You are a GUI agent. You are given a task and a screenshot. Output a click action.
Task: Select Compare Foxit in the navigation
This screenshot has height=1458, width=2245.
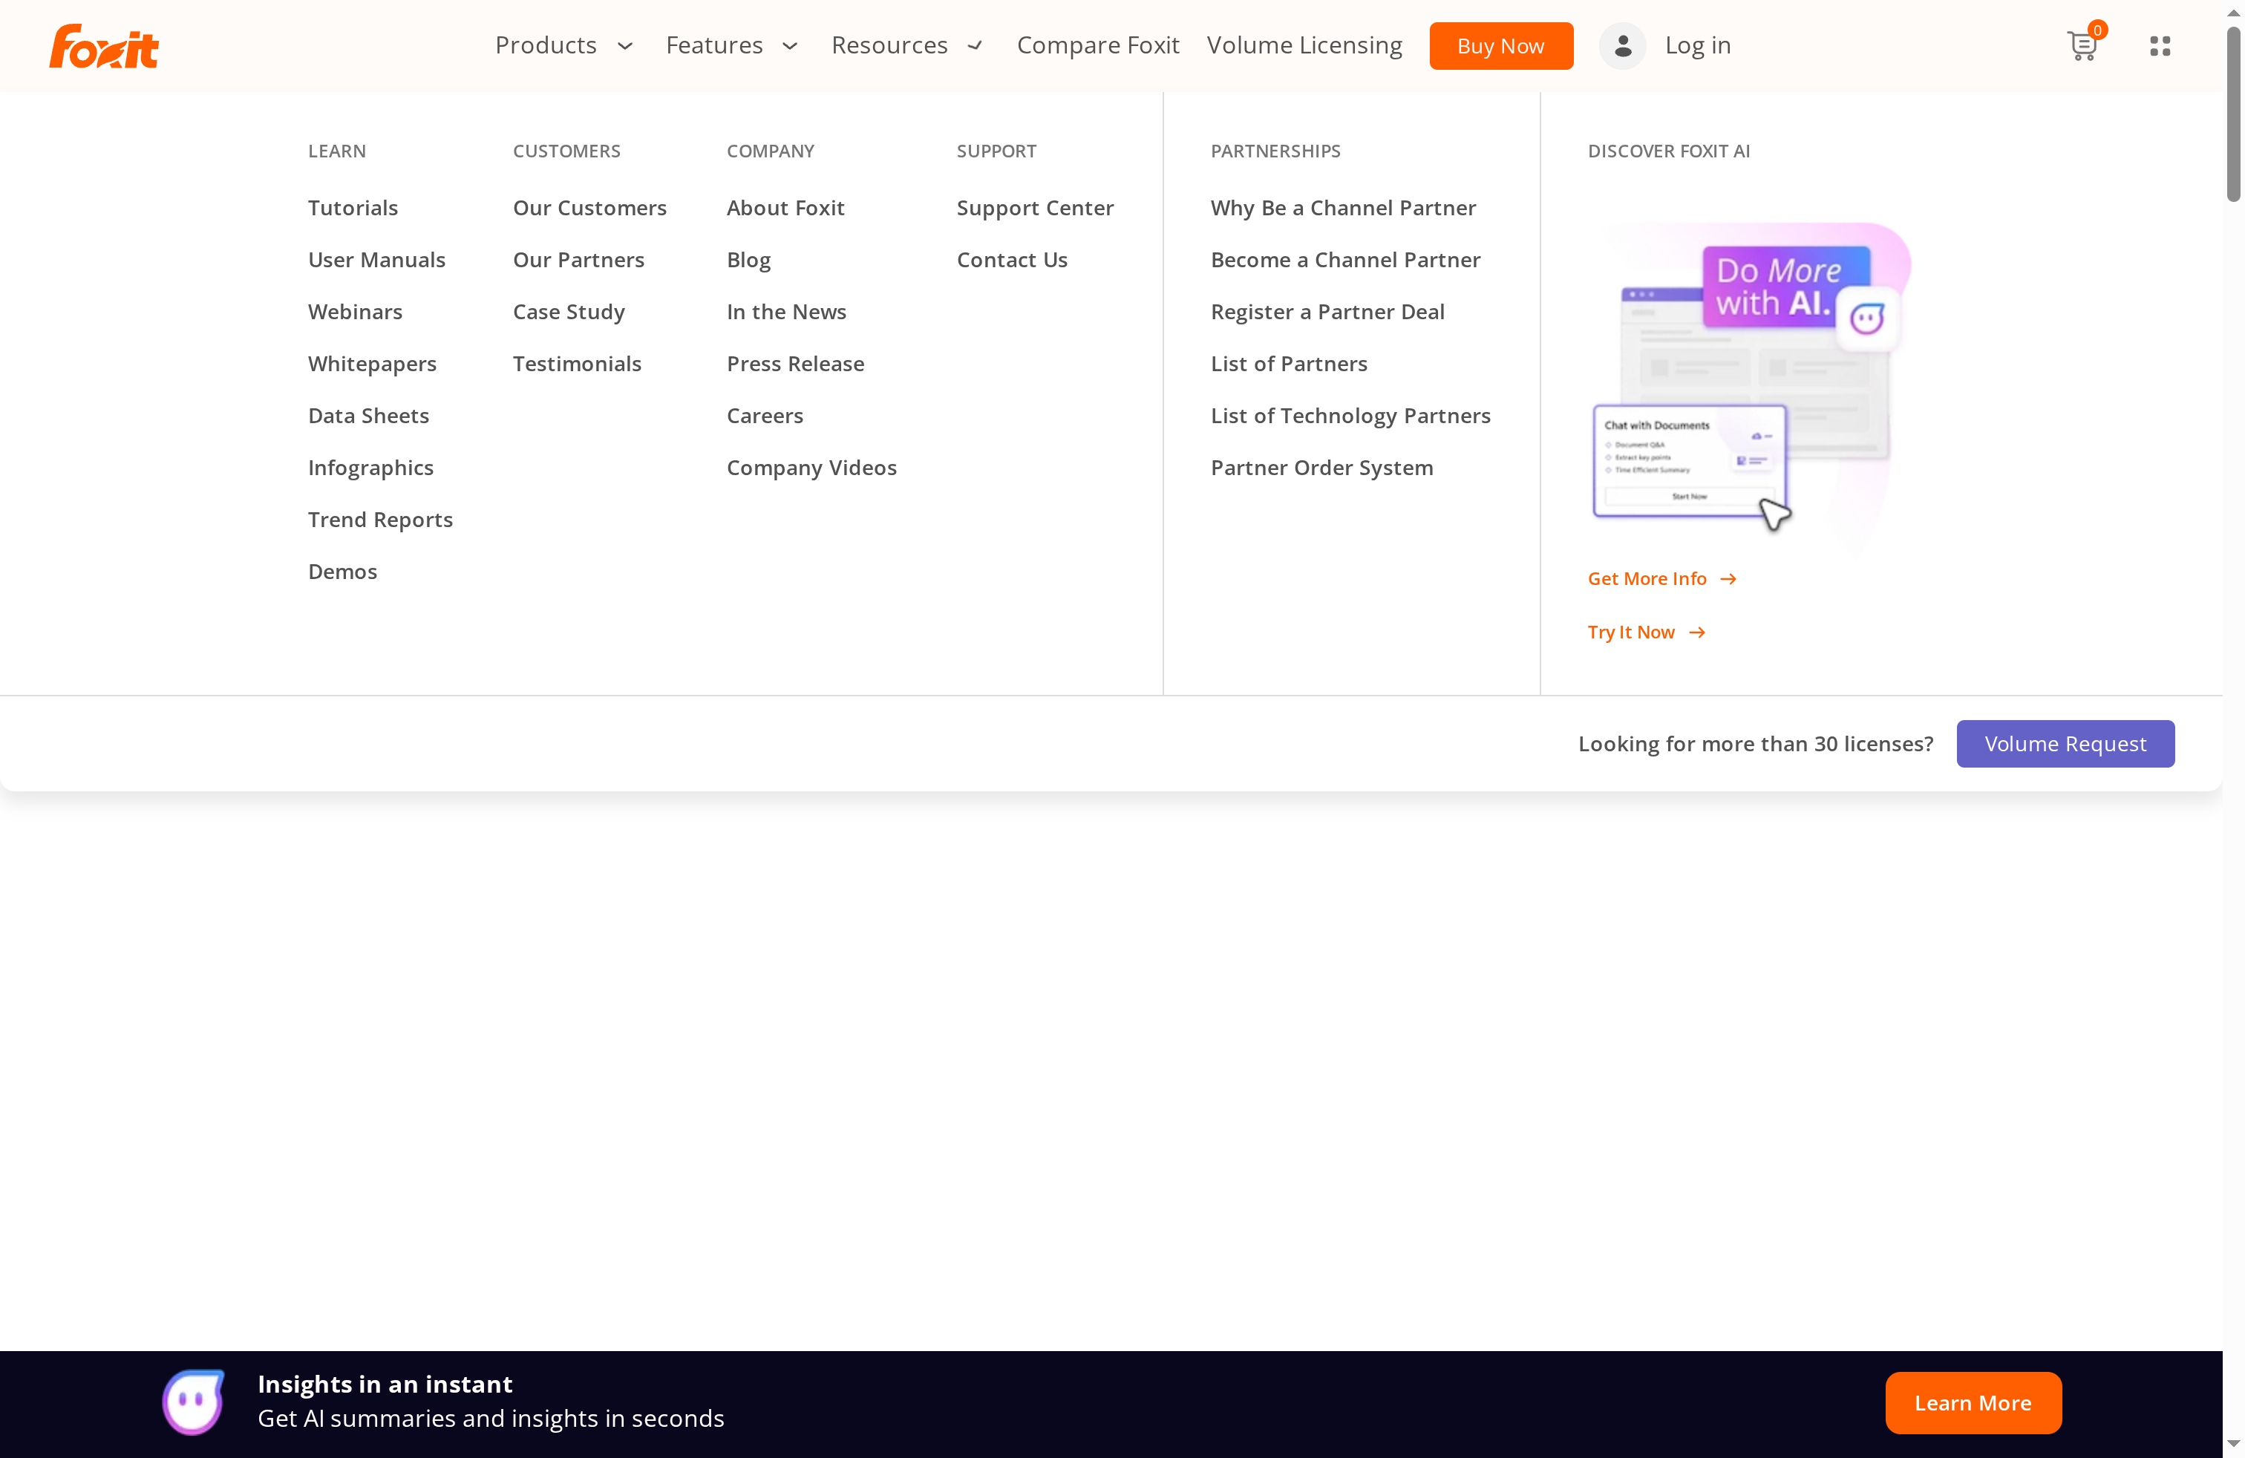coord(1098,45)
